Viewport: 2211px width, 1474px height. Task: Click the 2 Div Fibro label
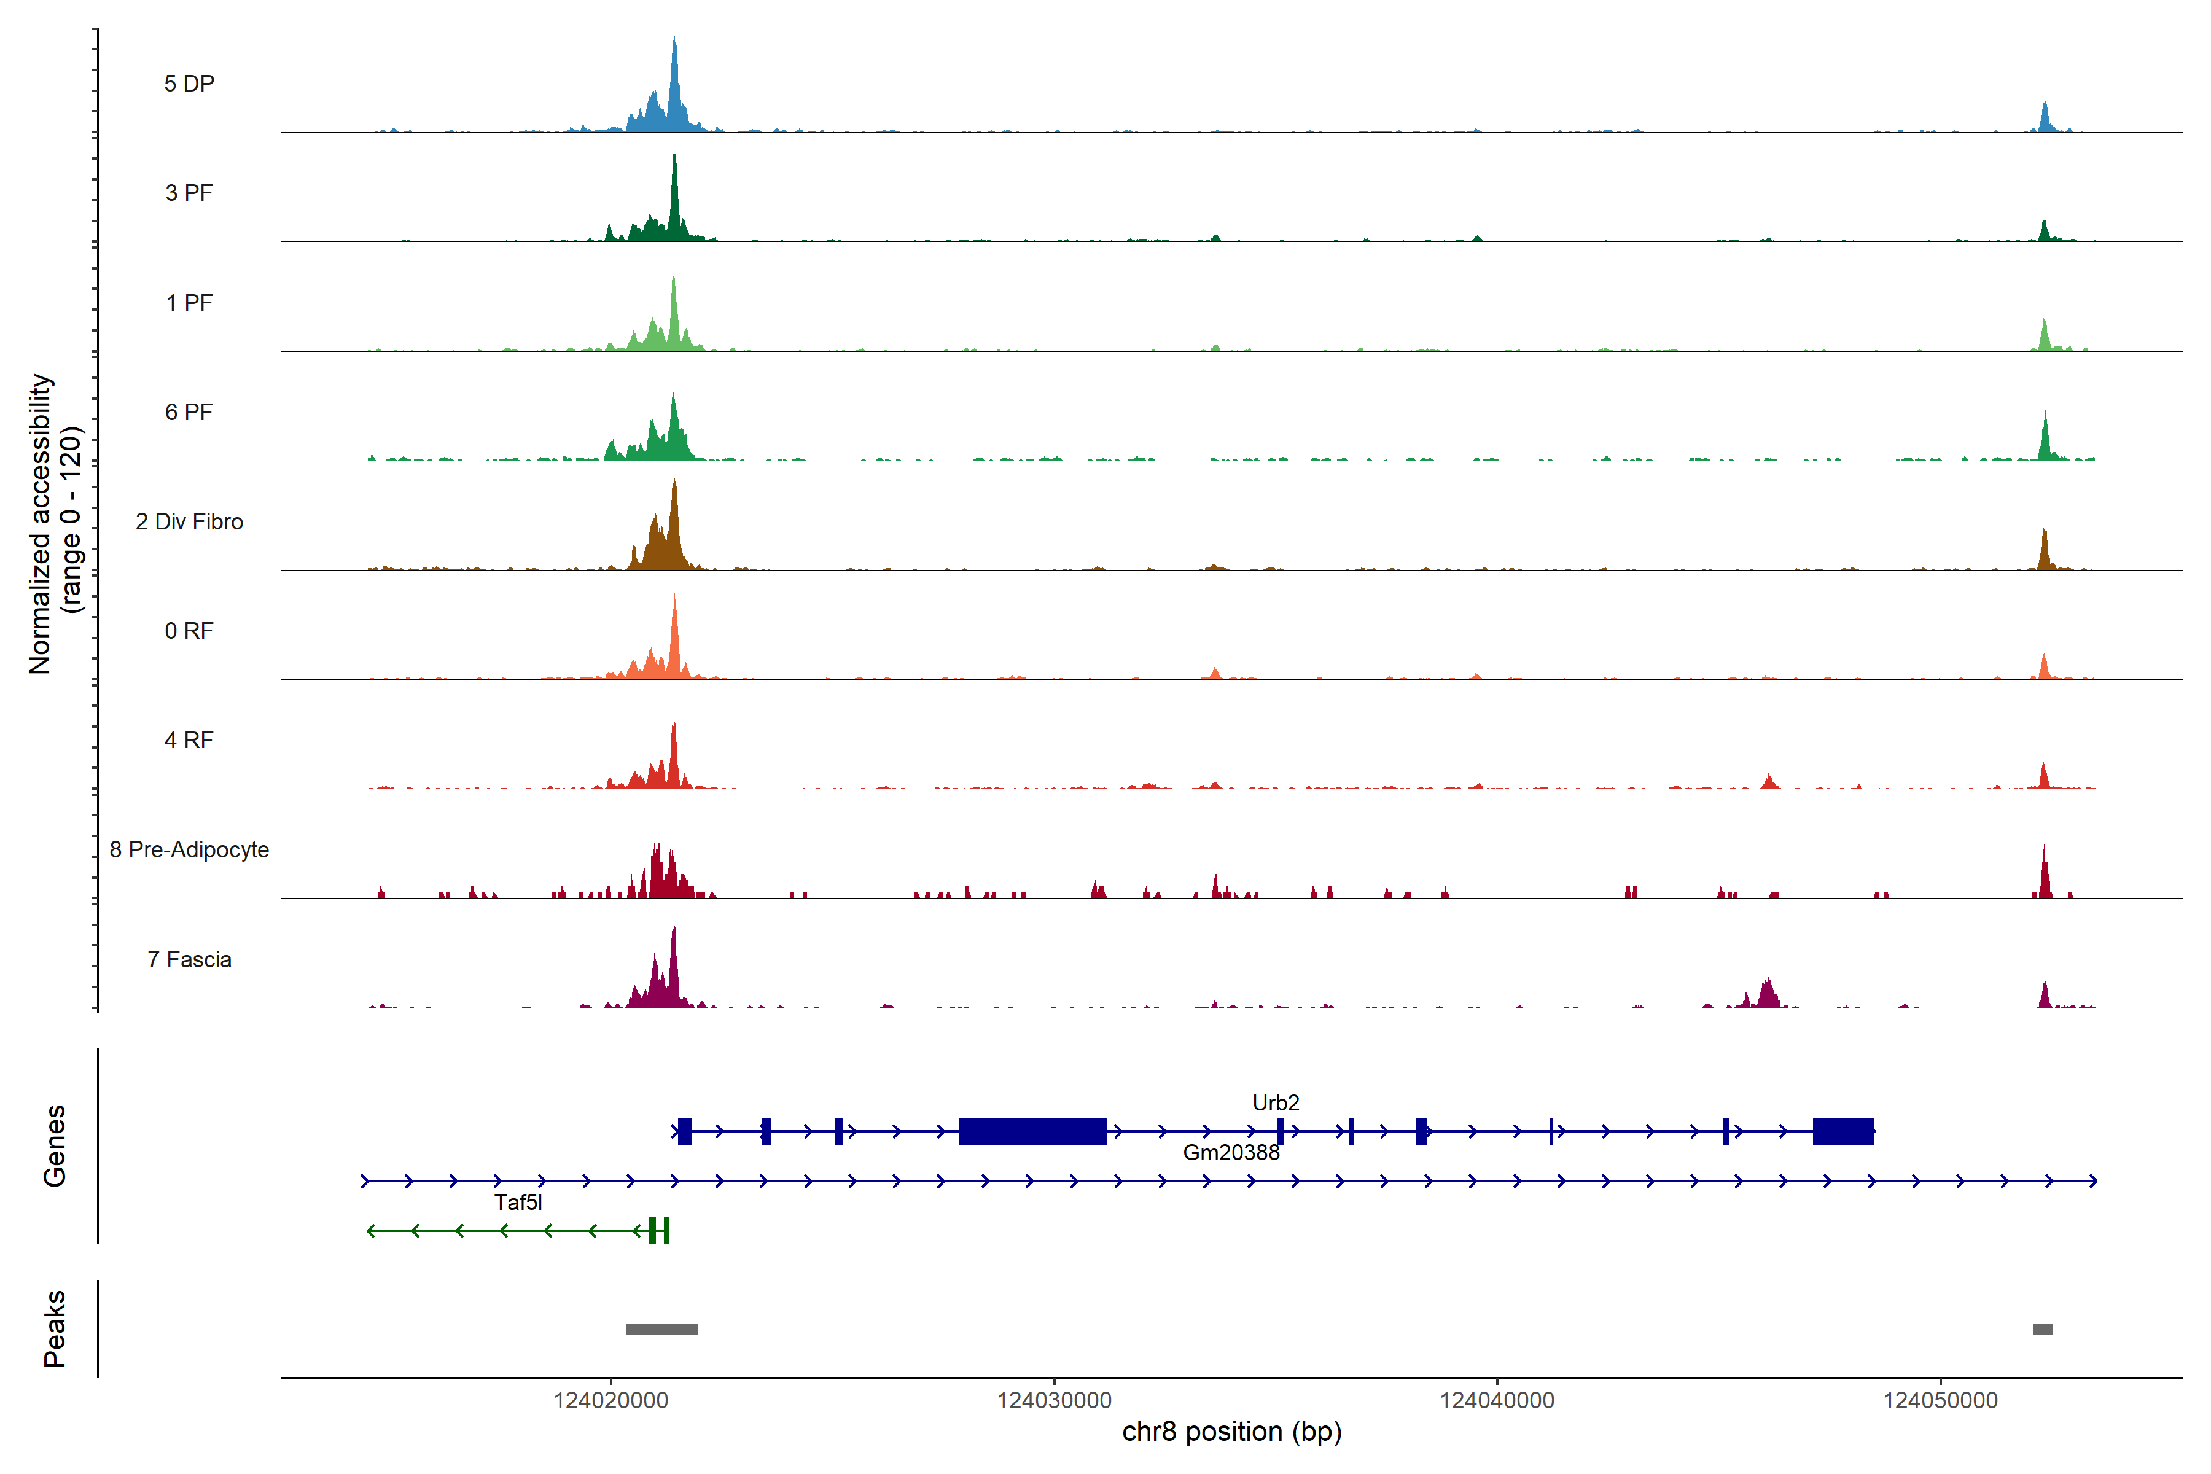[x=189, y=521]
